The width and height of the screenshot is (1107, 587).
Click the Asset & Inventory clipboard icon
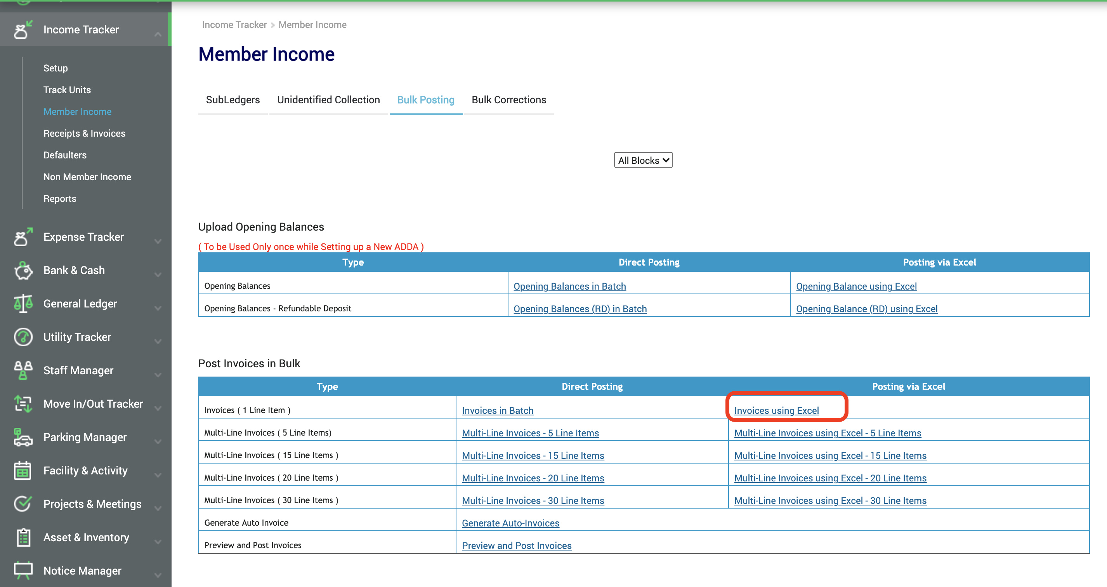(x=23, y=537)
